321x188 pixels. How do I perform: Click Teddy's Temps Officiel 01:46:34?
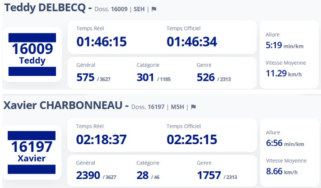click(x=192, y=42)
